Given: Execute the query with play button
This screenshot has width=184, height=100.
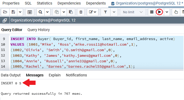Looking at the screenshot, I should click(160, 12).
